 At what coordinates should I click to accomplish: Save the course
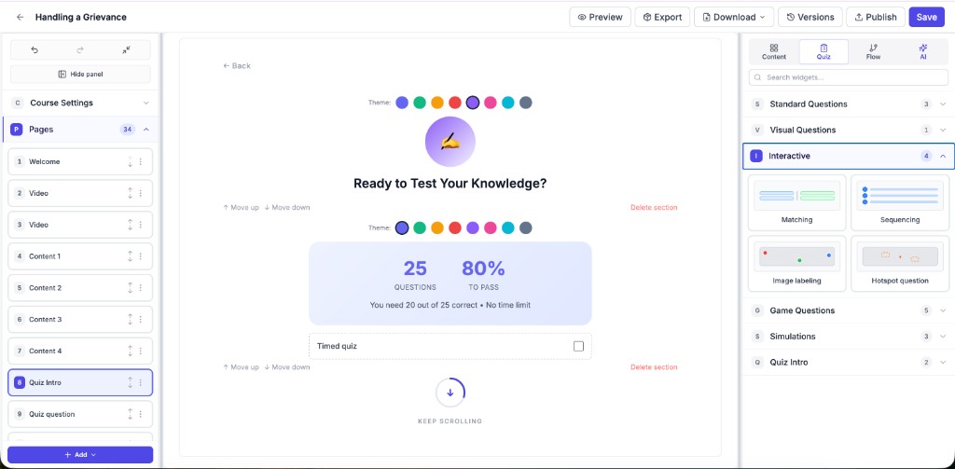coord(926,17)
